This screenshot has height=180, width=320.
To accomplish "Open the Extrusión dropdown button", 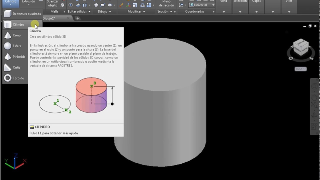I will [28, 3].
